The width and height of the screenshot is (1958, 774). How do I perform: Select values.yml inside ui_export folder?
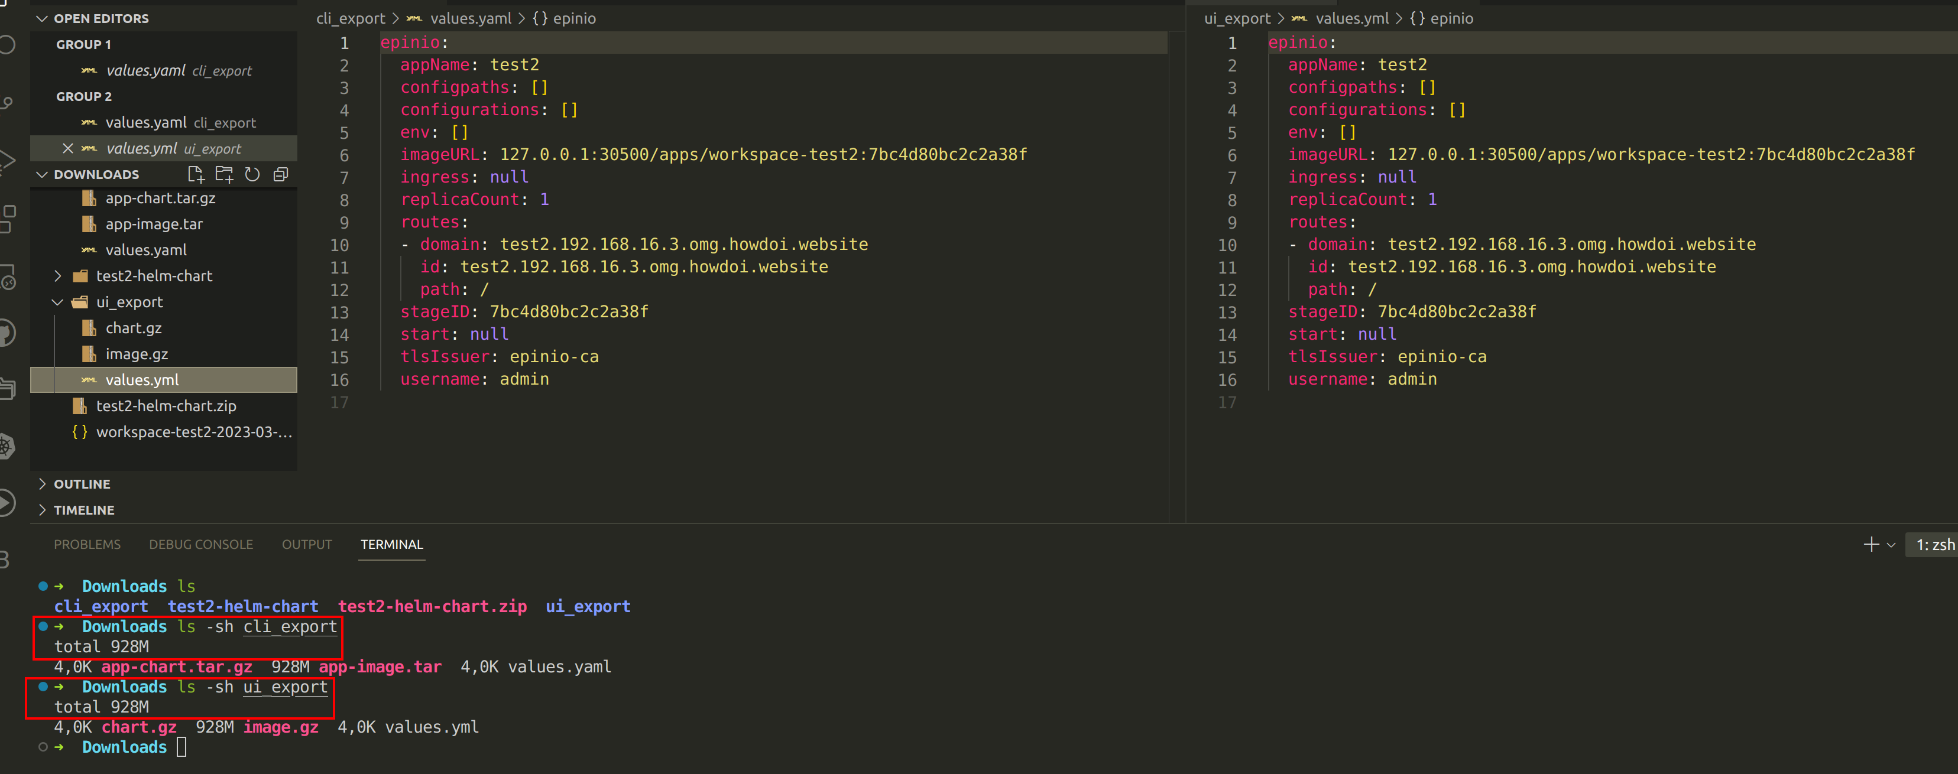(x=163, y=380)
